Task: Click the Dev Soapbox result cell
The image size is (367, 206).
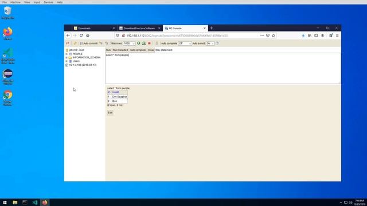Action: coord(119,97)
